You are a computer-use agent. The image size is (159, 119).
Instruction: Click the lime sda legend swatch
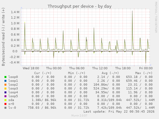click(5, 100)
